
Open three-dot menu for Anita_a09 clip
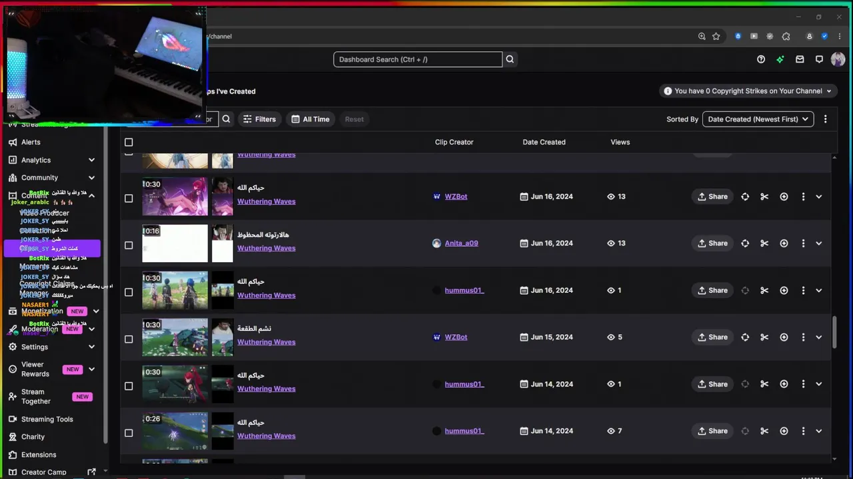click(803, 243)
